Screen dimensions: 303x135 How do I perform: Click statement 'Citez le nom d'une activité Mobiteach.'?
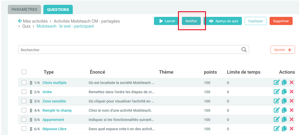(120, 110)
